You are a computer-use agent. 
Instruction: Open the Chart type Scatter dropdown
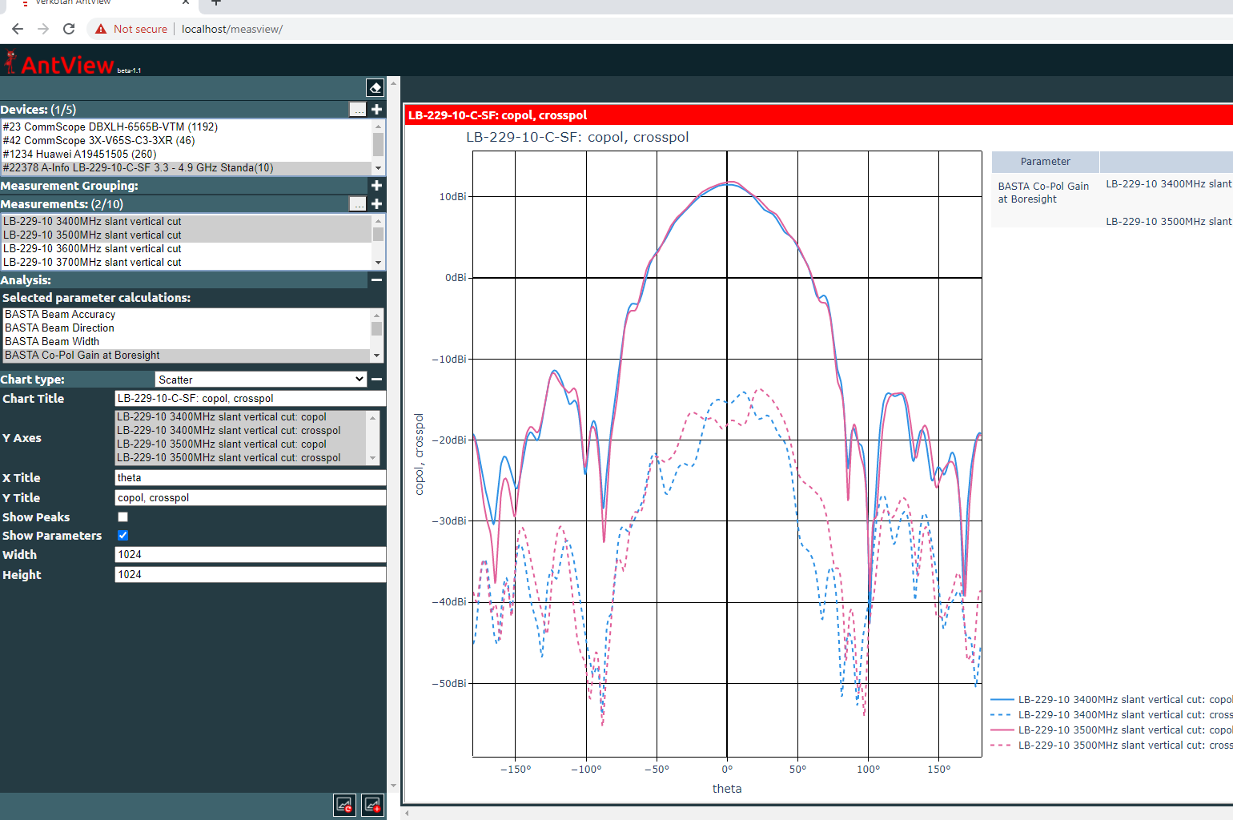[x=261, y=380]
